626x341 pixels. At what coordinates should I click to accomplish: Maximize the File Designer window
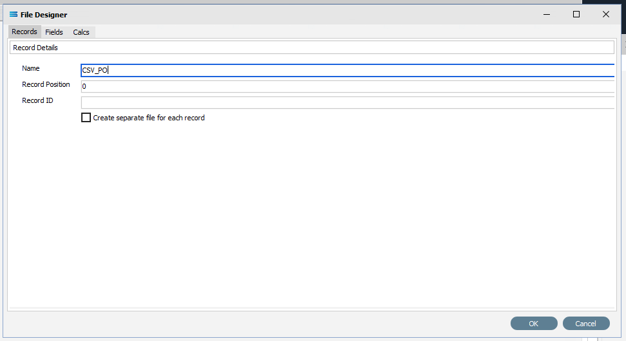tap(576, 14)
